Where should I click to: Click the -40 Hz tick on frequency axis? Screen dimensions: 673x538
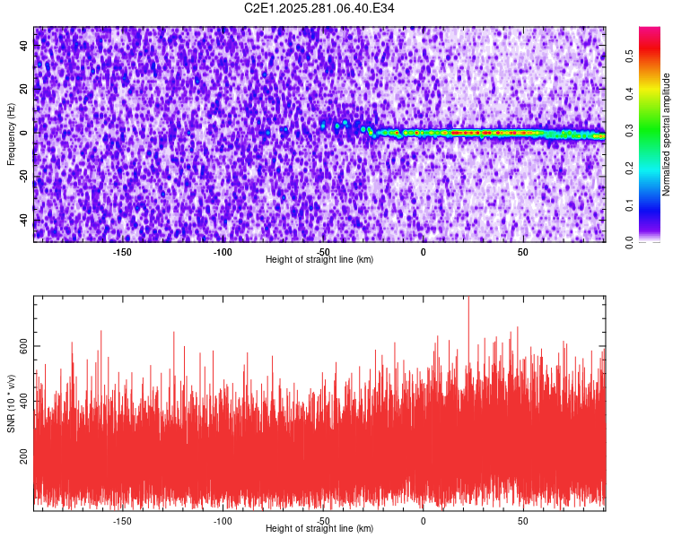click(x=24, y=221)
